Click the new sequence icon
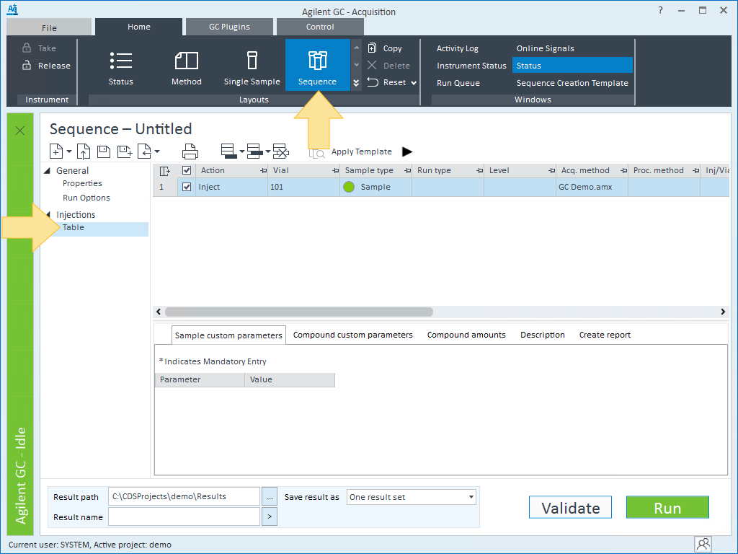The width and height of the screenshot is (738, 554). coord(56,151)
